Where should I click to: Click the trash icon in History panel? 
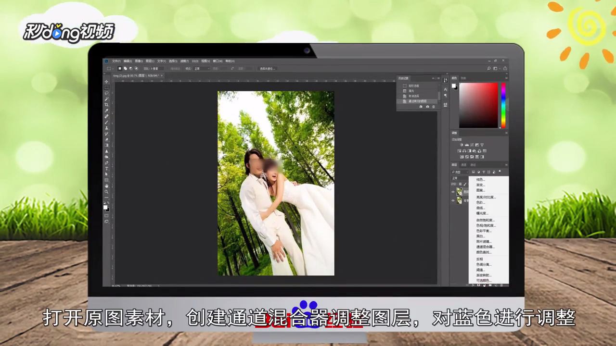434,107
